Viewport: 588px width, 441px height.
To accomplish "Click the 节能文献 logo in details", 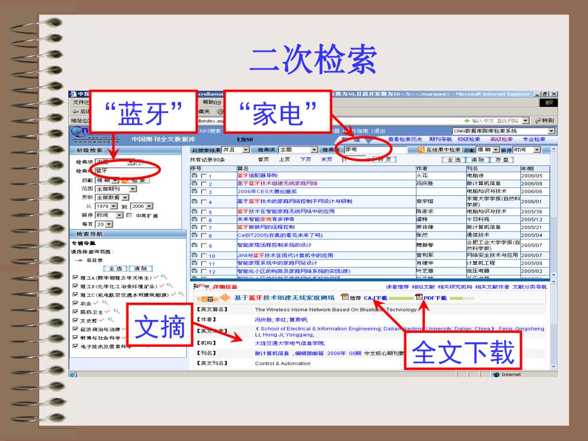I will [212, 298].
